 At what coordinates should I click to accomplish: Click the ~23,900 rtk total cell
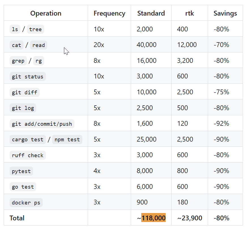pyautogui.click(x=190, y=218)
